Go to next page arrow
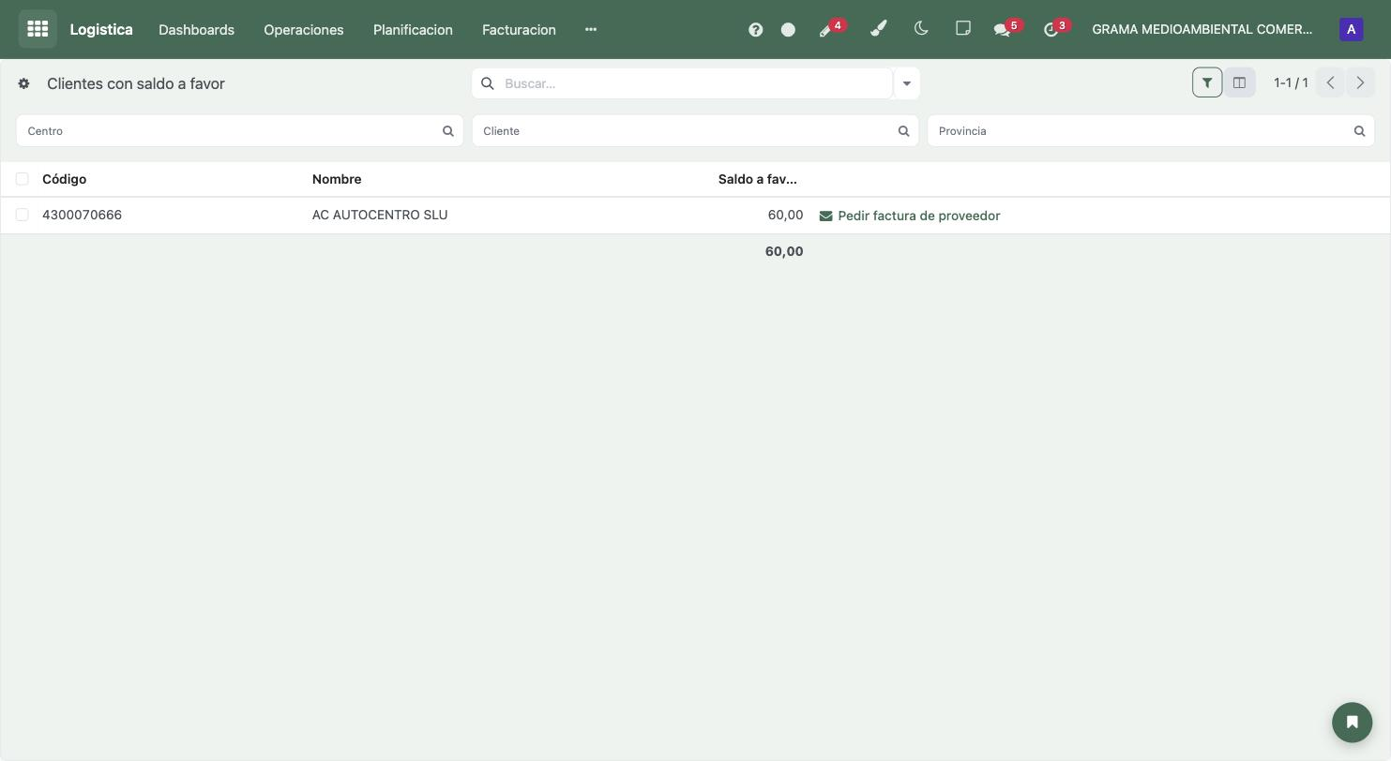The width and height of the screenshot is (1391, 761). [x=1360, y=82]
